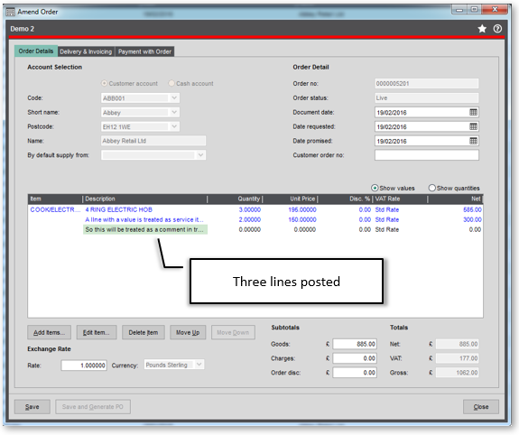Click the Save button
519x435 pixels.
(x=32, y=407)
